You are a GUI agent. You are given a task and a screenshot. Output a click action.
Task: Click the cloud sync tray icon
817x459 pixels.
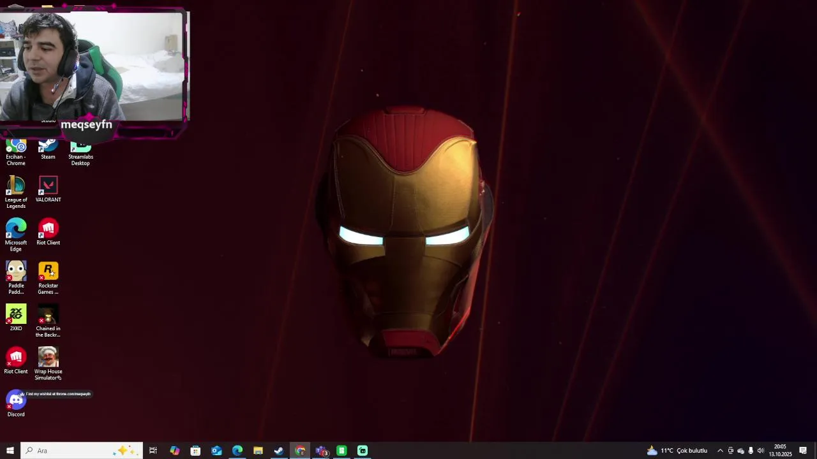(740, 451)
